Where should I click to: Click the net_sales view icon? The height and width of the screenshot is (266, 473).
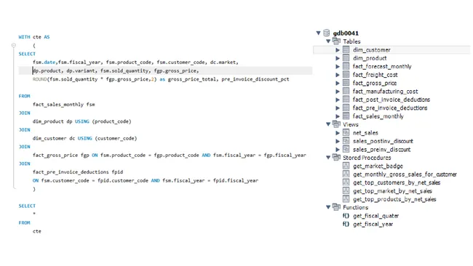pyautogui.click(x=346, y=132)
